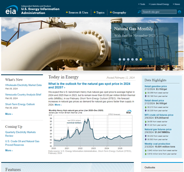Open Natural gas futures price link
The image size is (184, 172).
tap(158, 129)
